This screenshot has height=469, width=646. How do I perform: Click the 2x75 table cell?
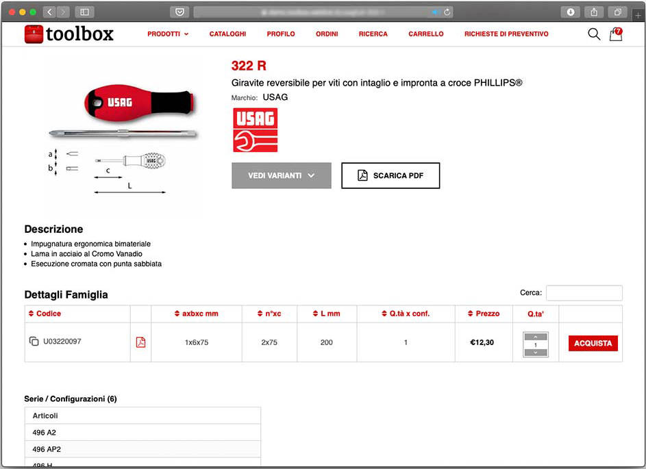269,342
